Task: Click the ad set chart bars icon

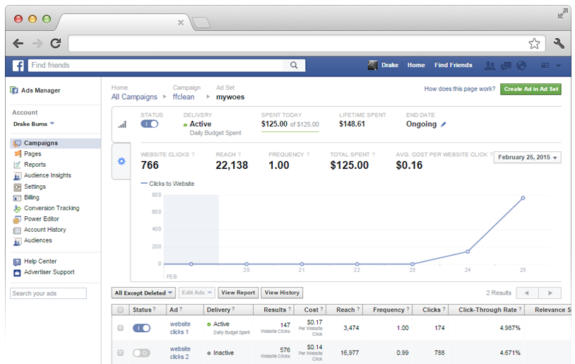Action: (122, 125)
